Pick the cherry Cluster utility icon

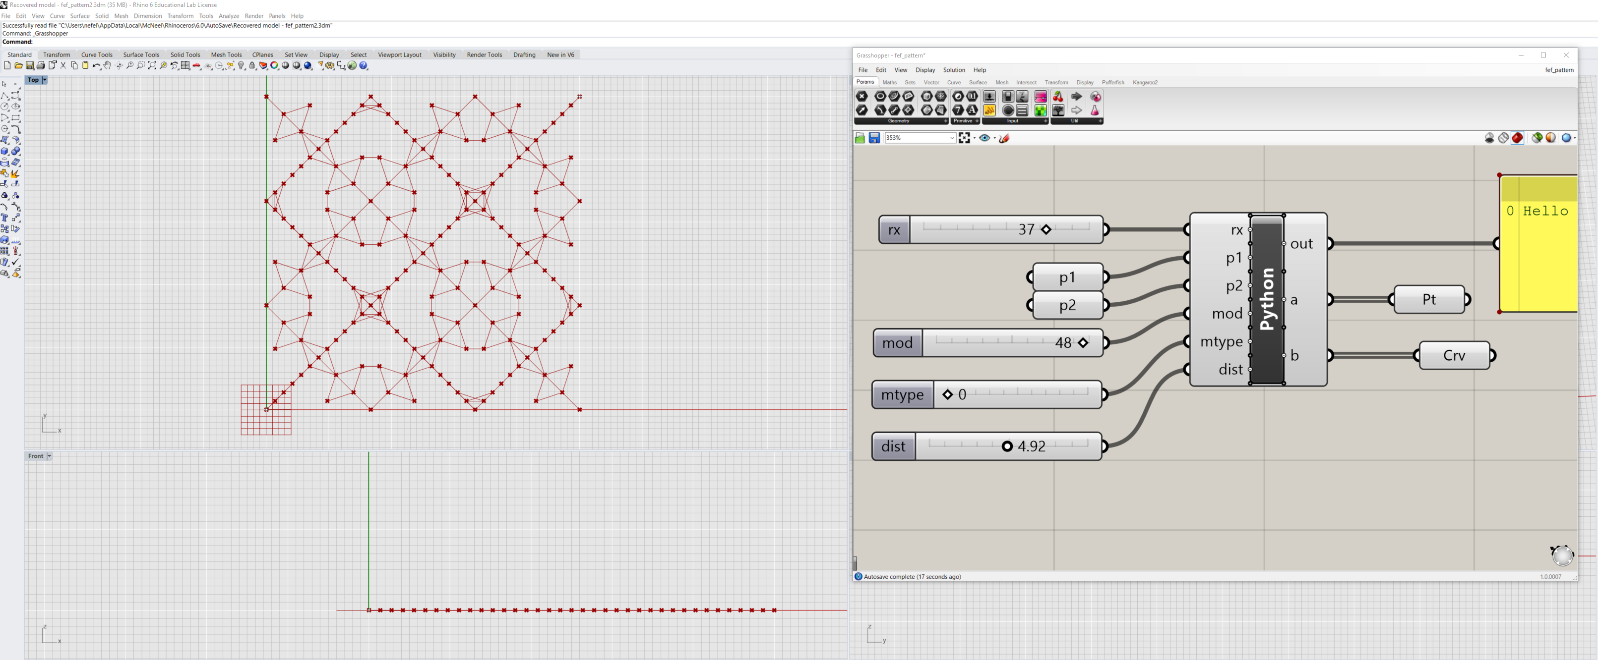point(1058,97)
